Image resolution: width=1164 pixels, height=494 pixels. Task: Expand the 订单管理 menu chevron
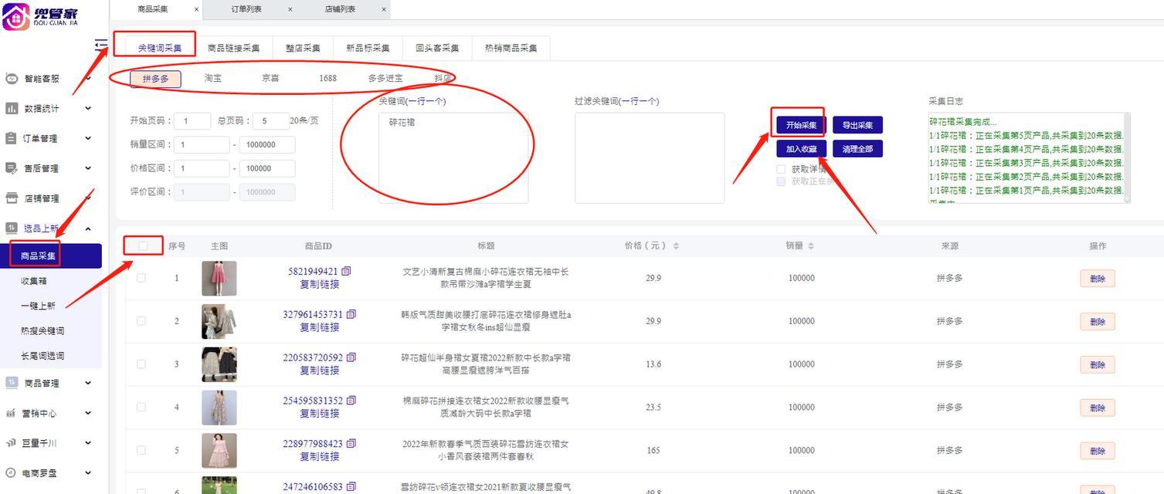[88, 138]
